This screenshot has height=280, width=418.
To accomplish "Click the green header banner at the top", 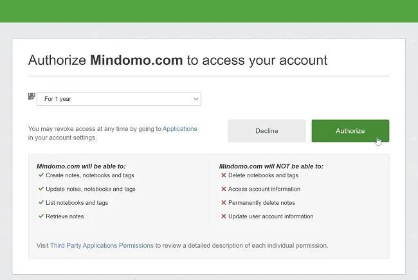I will tap(209, 11).
